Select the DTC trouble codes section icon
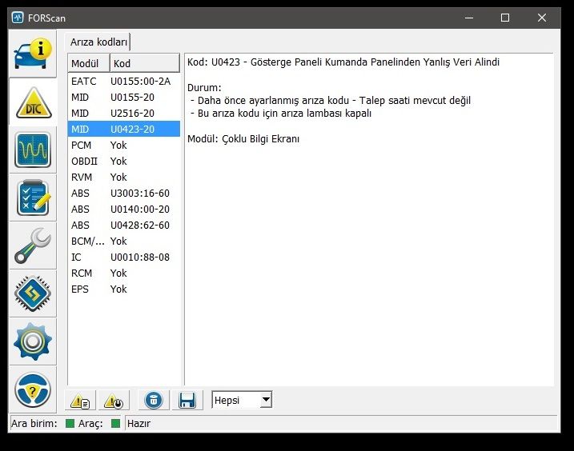 (x=34, y=103)
